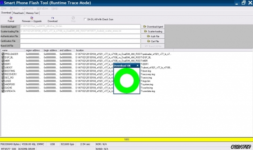Click the Nand Util File input field

pos(80,46)
